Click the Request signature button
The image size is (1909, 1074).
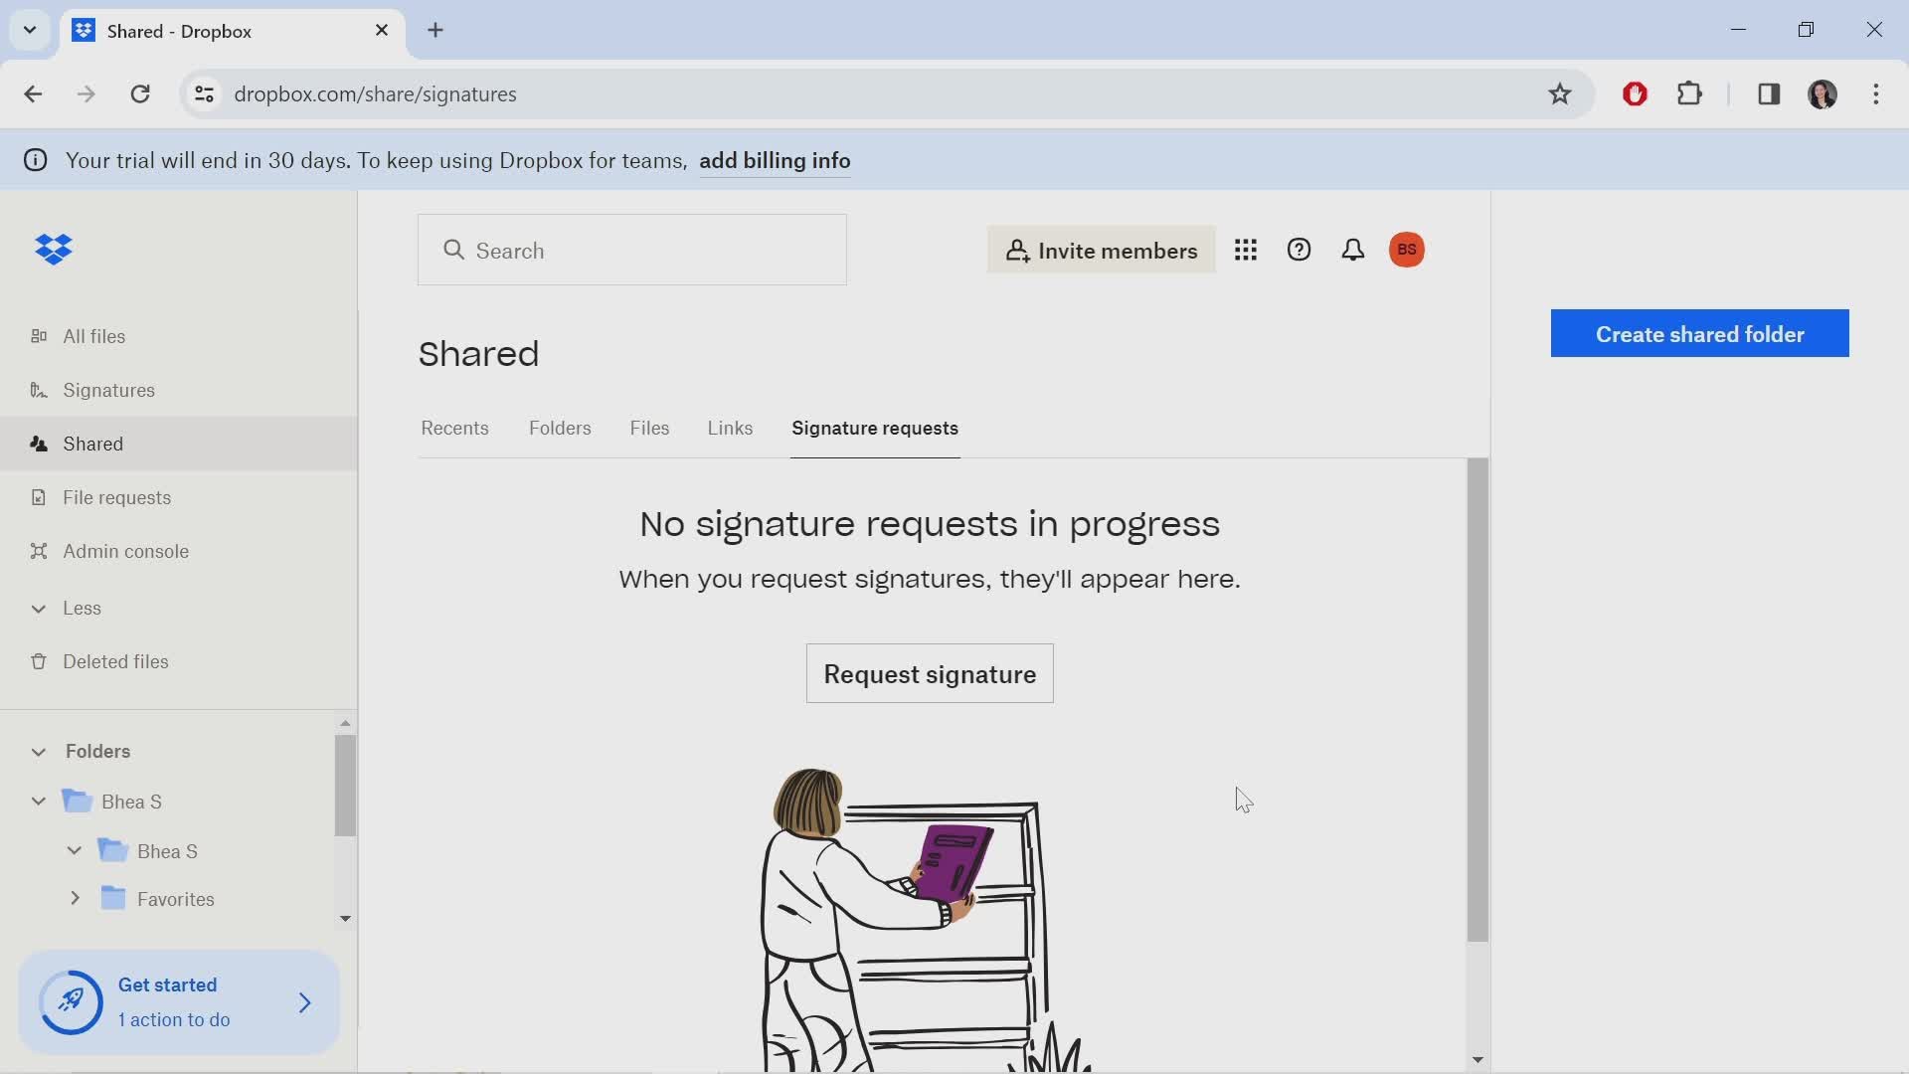click(x=930, y=674)
